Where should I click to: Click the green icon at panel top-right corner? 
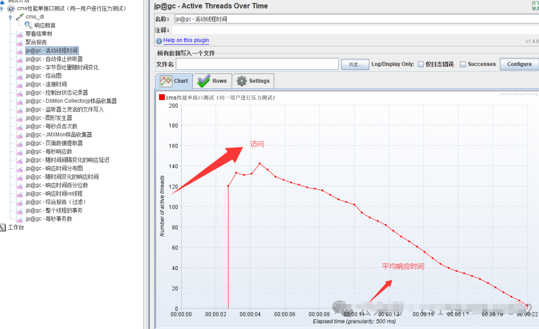tap(535, 6)
